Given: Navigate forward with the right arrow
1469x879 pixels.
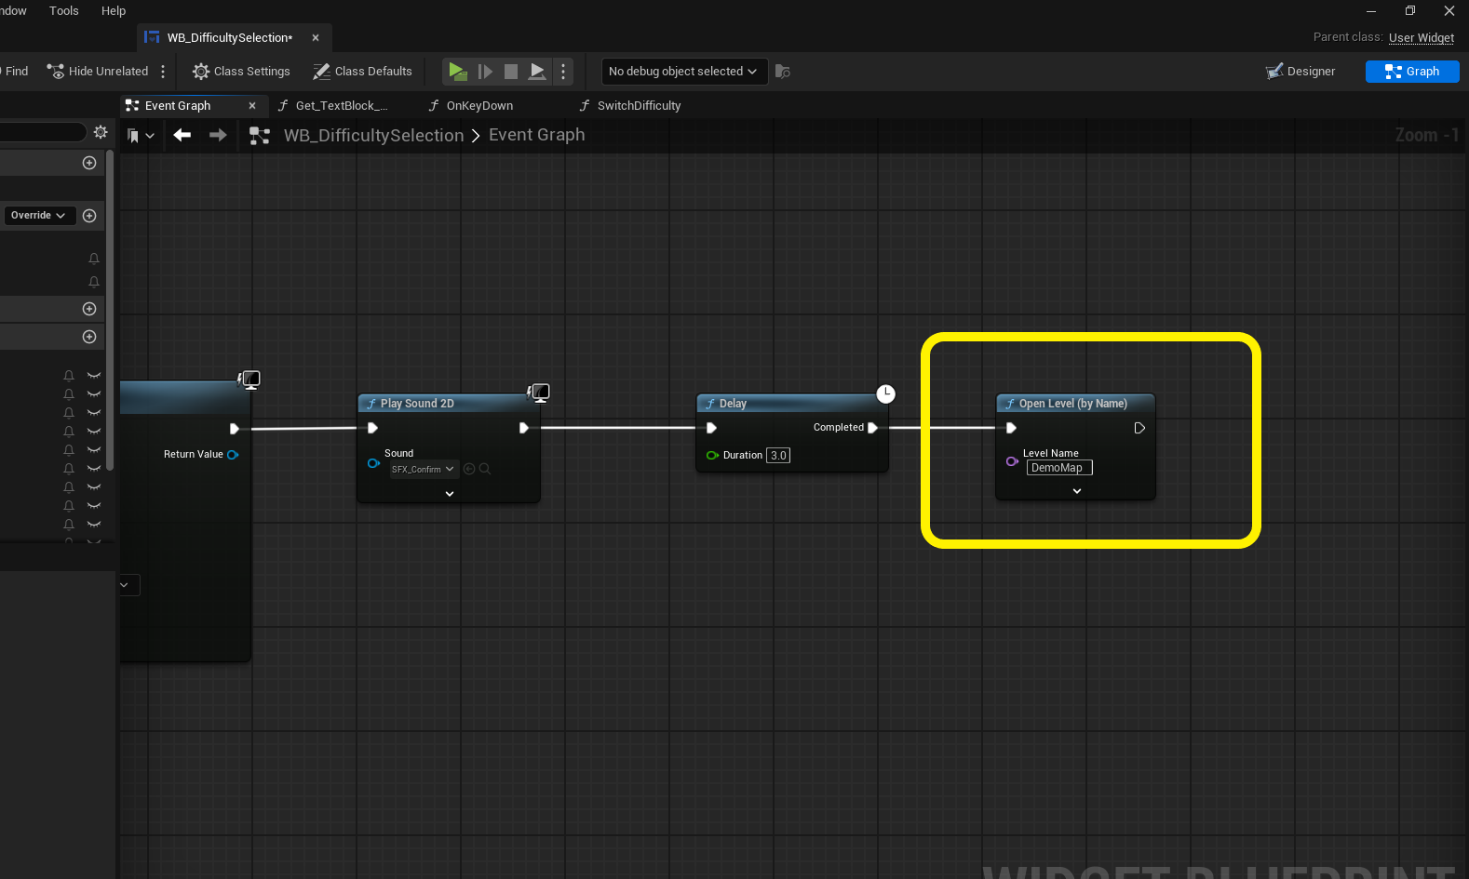Looking at the screenshot, I should (x=218, y=136).
